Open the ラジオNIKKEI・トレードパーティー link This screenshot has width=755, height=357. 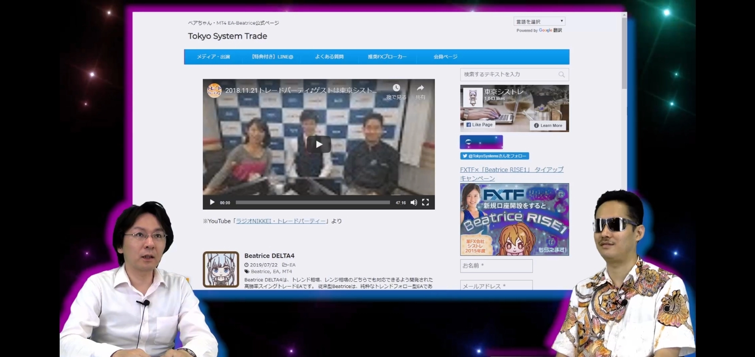tap(281, 221)
